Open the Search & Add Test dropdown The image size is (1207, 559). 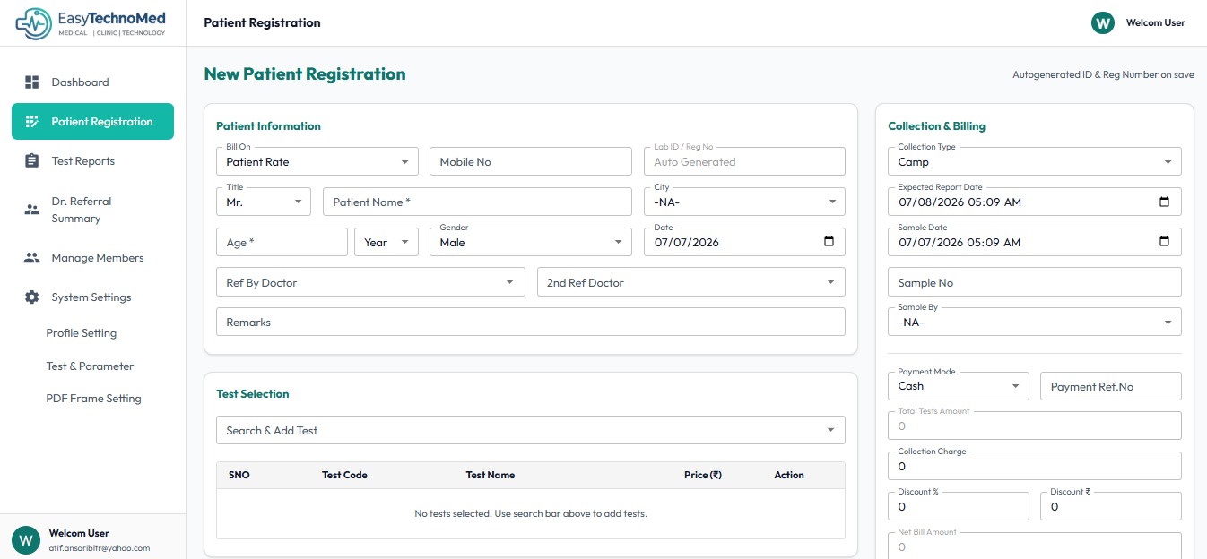pos(531,430)
